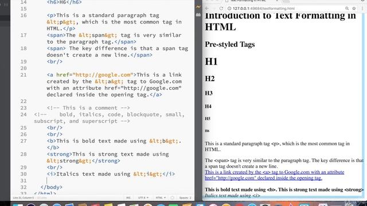Open zoom magnifier icon in address bar
This screenshot has width=367, height=206.
[346, 9]
